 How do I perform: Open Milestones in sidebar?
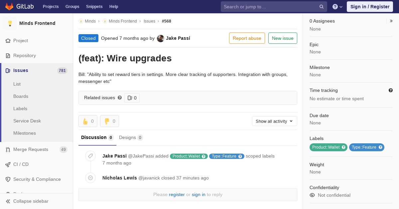[25, 133]
